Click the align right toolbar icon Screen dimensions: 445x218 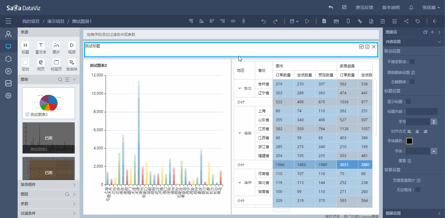point(222,21)
